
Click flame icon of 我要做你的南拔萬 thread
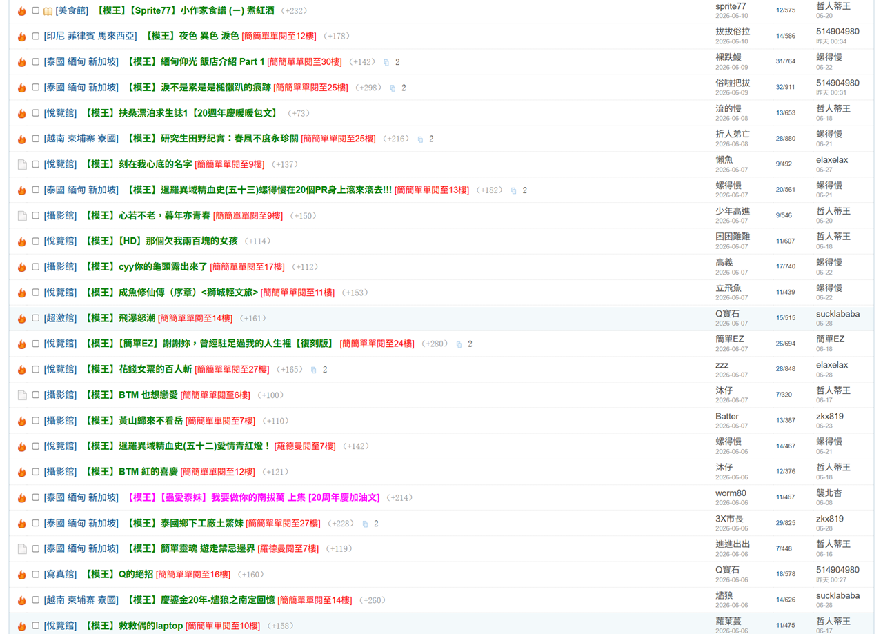[21, 497]
